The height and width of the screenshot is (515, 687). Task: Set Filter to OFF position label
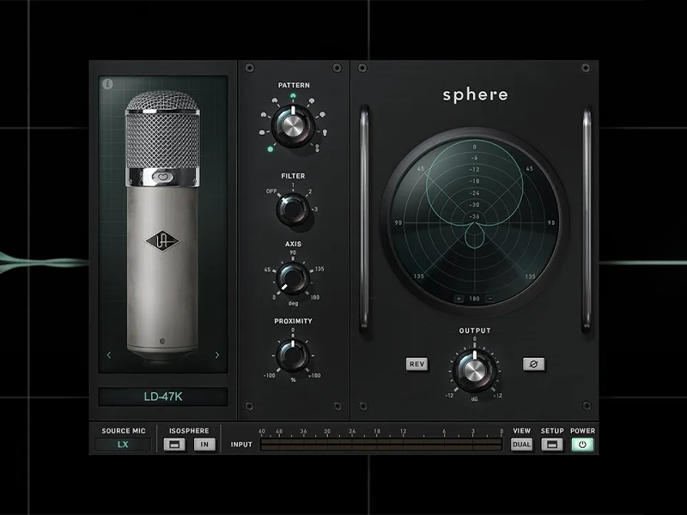click(x=271, y=191)
